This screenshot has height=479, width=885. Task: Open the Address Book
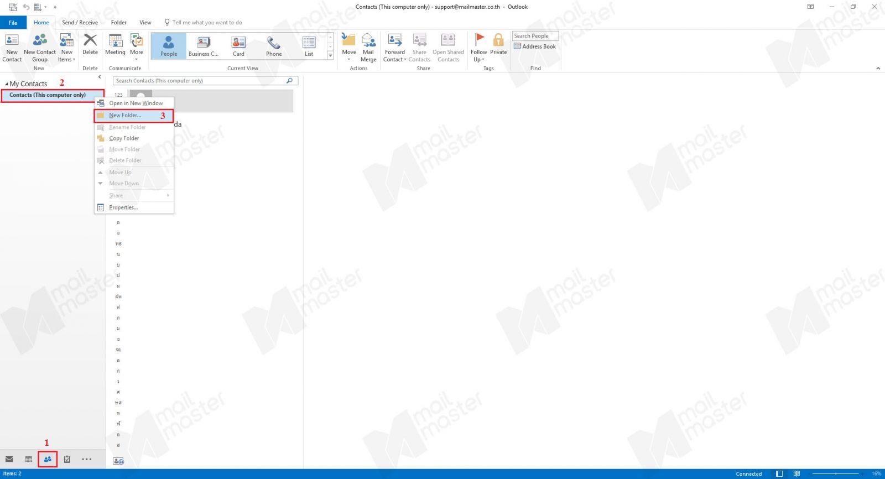[x=535, y=46]
